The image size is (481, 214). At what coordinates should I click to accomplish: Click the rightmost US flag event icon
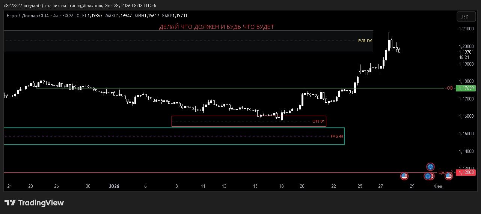449,176
